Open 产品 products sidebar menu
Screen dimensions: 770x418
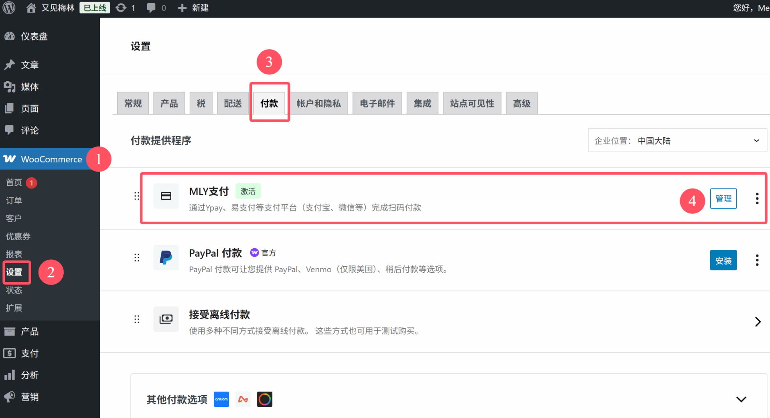pyautogui.click(x=50, y=332)
